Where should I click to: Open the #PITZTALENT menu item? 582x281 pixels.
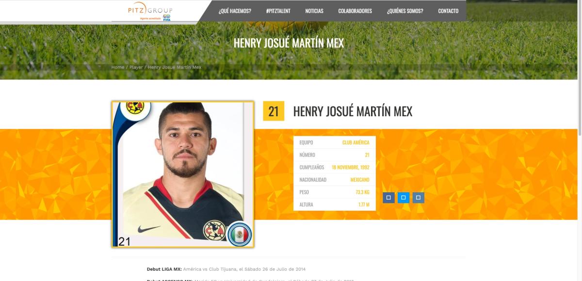(278, 11)
